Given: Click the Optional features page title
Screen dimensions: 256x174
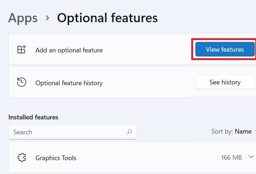Looking at the screenshot, I should [x=107, y=17].
